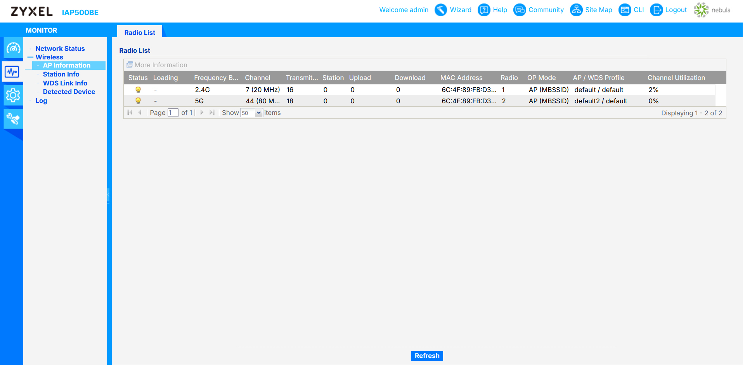745x365 pixels.
Task: Open the Show items count dropdown
Action: click(259, 113)
